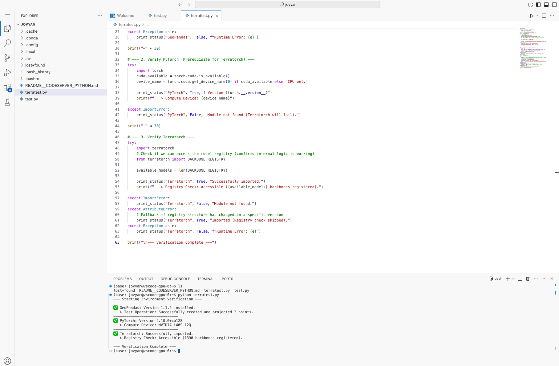Go forward with the right arrow

point(188,5)
